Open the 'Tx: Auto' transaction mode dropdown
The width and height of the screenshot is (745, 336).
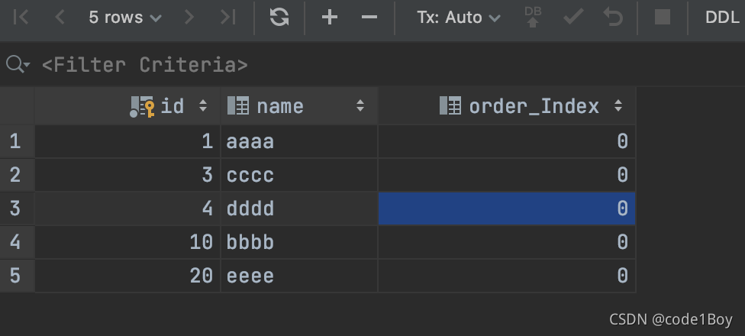(x=459, y=18)
